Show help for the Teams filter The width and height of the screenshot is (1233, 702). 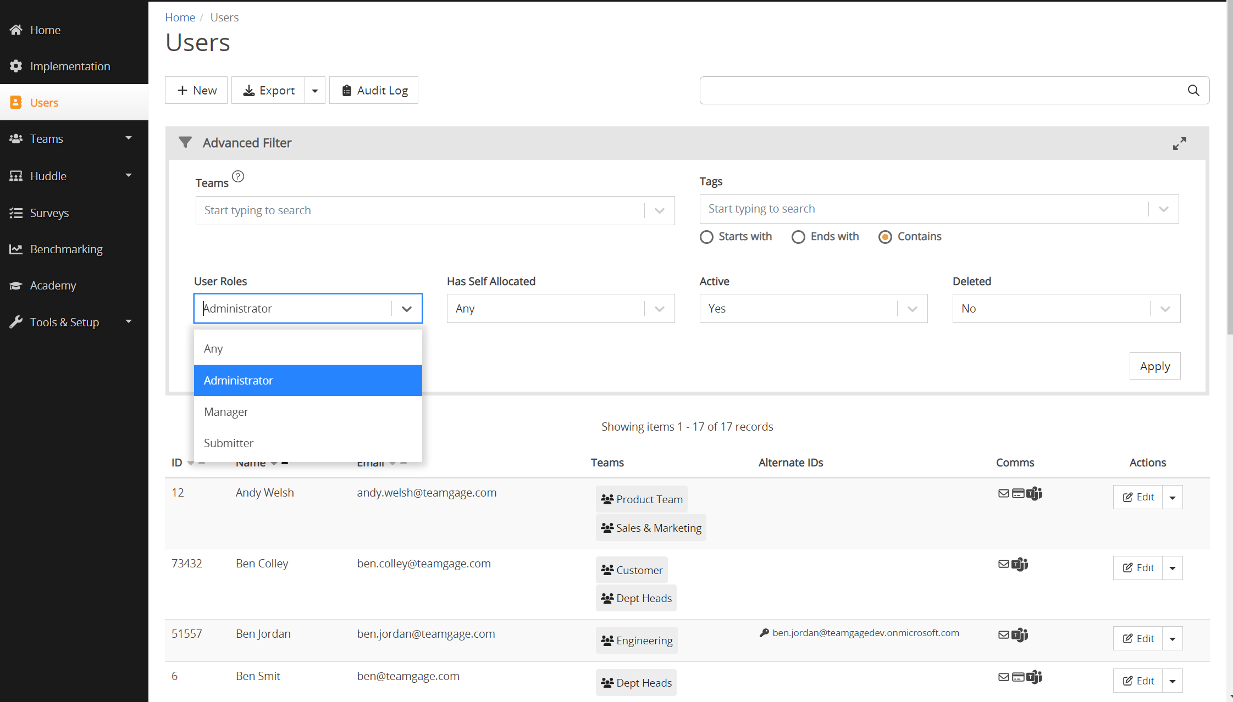pyautogui.click(x=238, y=176)
